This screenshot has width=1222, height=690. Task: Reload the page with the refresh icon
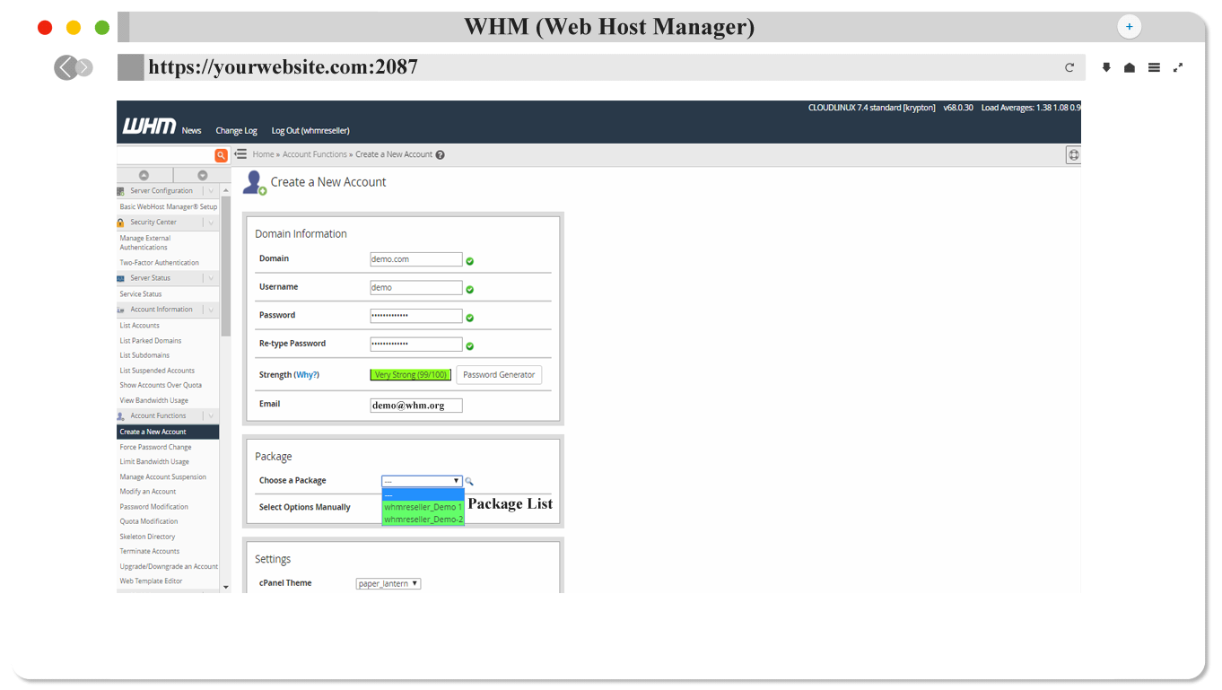(1069, 67)
